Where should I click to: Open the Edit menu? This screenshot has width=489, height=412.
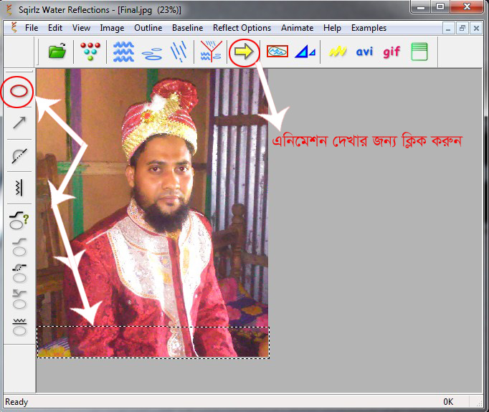point(55,28)
